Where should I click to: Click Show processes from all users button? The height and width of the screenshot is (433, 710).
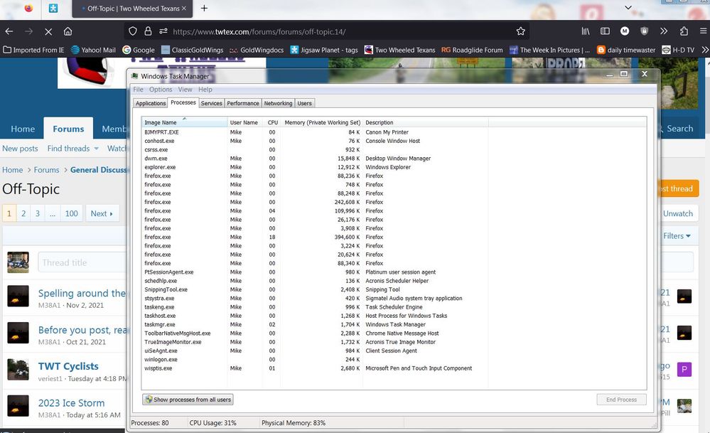click(x=188, y=400)
